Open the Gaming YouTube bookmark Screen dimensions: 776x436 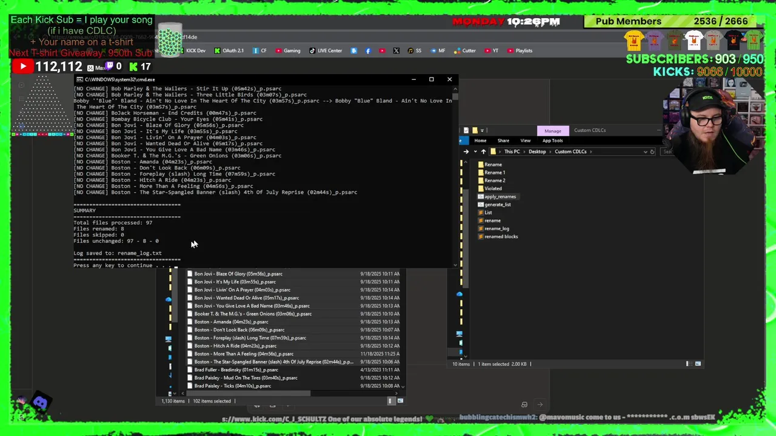(x=288, y=51)
